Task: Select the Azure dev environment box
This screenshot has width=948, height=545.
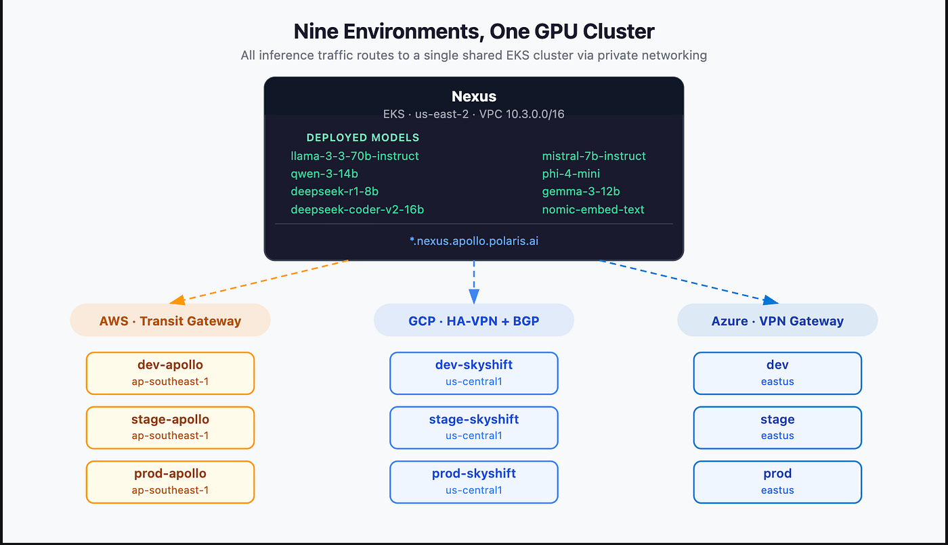Action: tap(777, 373)
